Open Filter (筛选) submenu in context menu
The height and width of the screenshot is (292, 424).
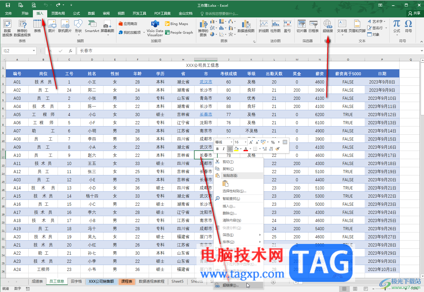tap(239, 235)
